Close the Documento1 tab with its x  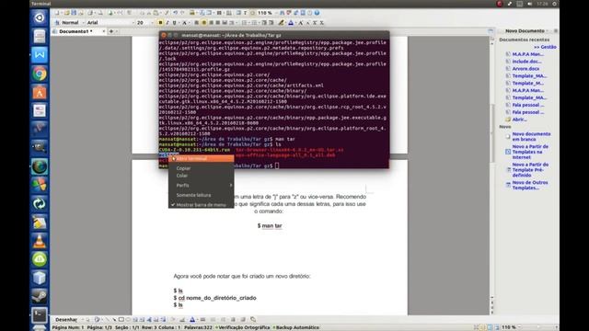coord(104,31)
